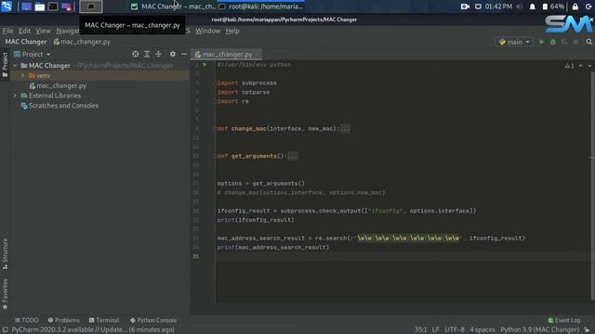Click the mac_changer.py breadcrumb in navigation bar
This screenshot has height=334, width=595.
[82, 42]
